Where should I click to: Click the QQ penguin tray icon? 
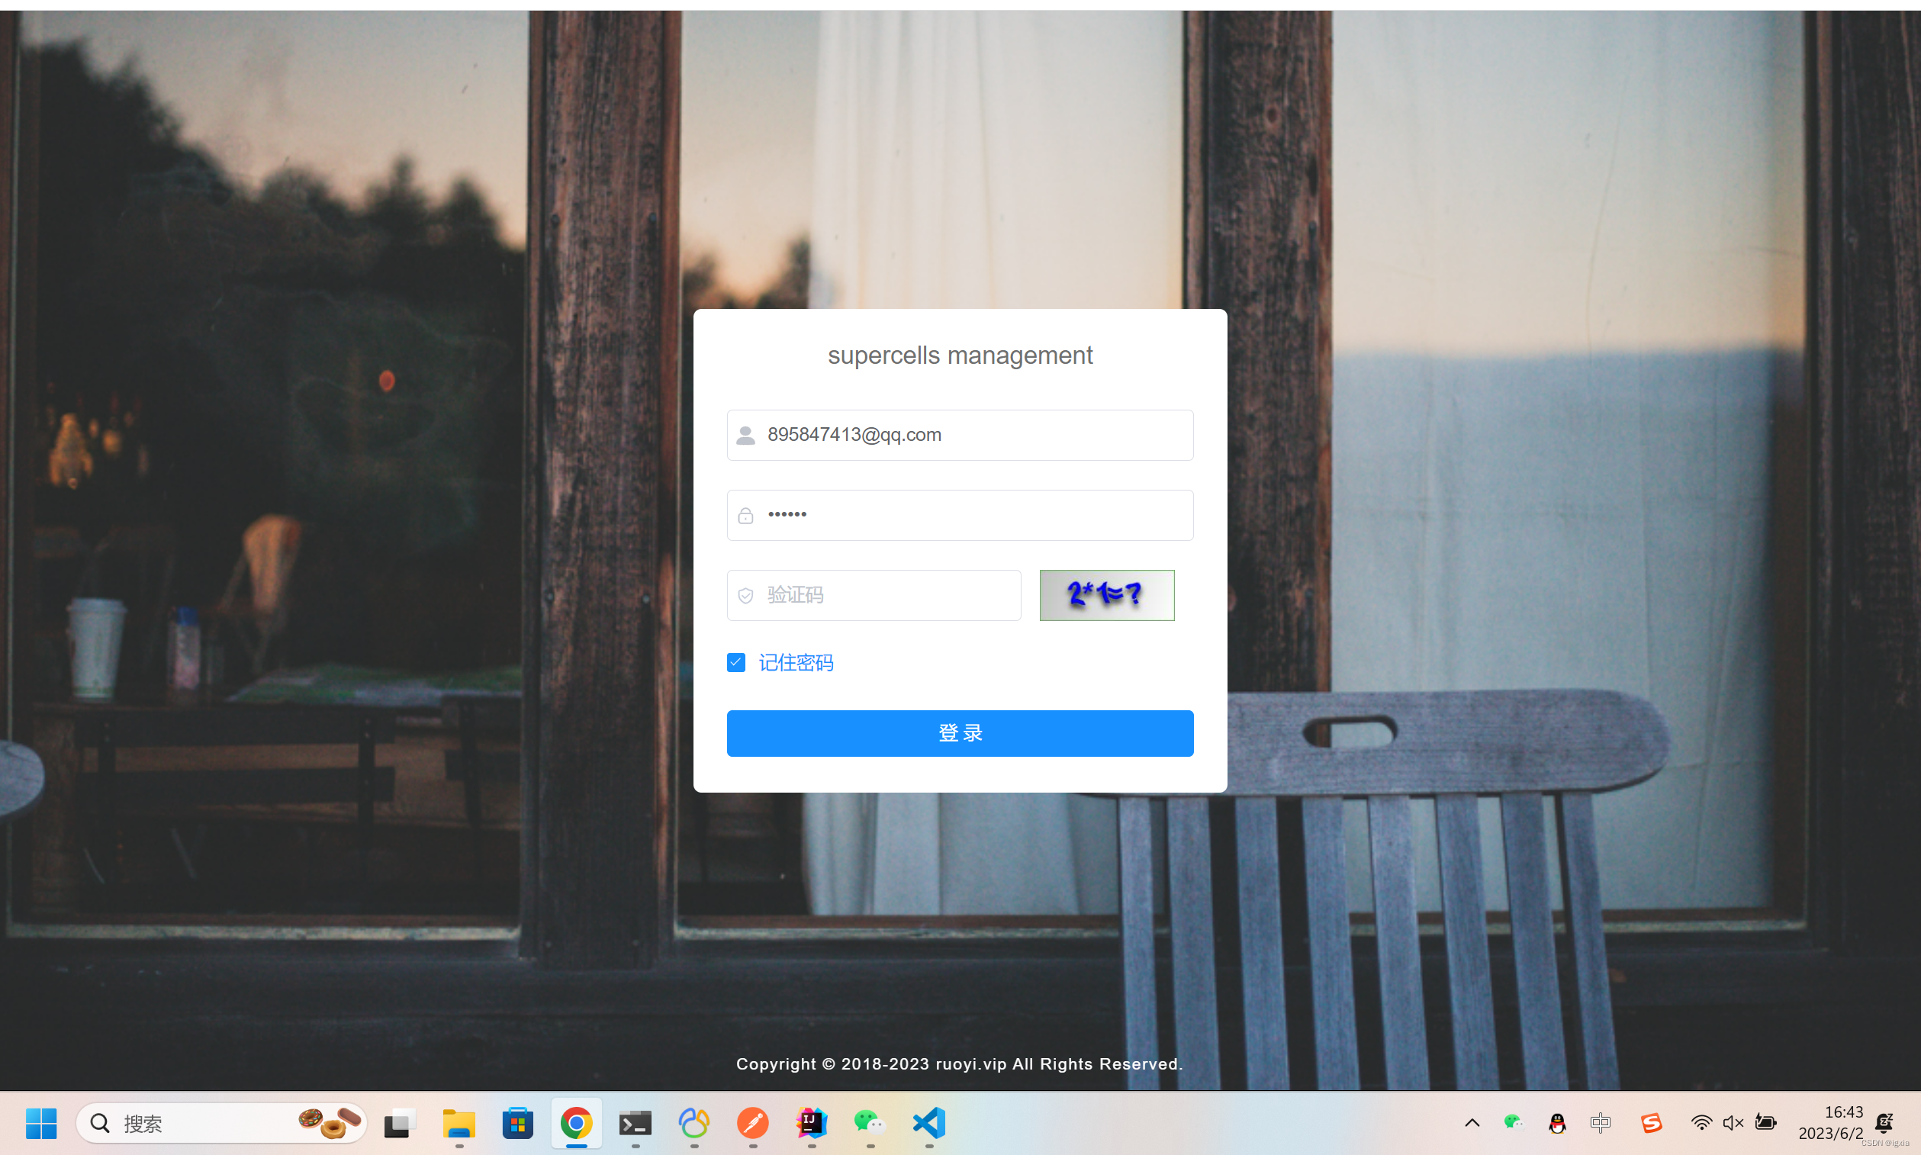coord(1557,1122)
